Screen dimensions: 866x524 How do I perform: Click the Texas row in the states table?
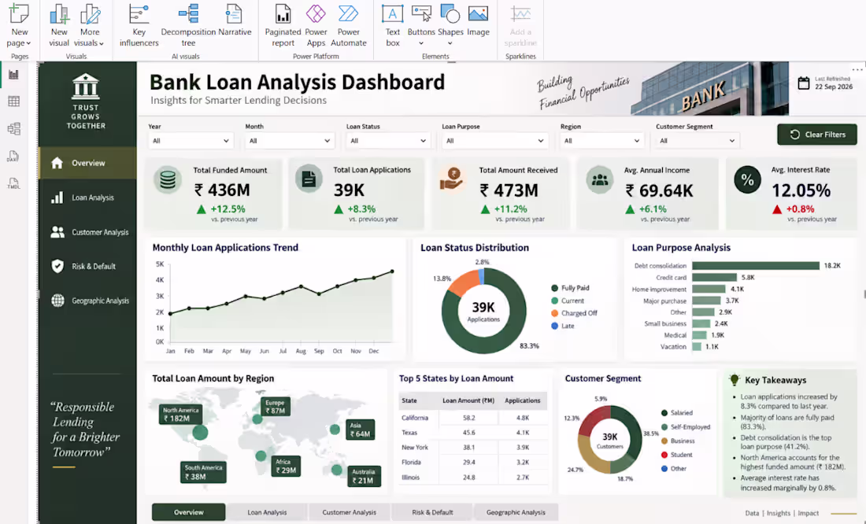pos(473,433)
